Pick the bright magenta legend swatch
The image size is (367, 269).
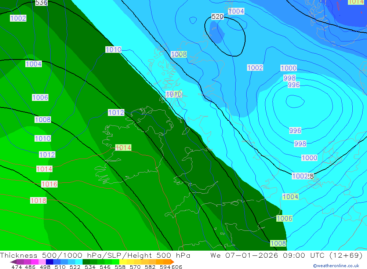34,262
